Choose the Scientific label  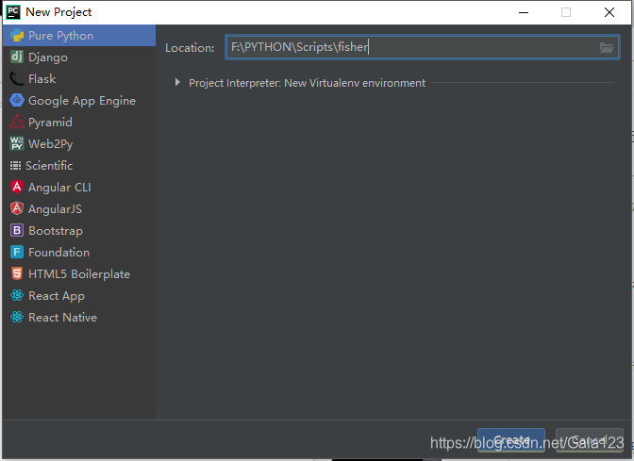pos(49,166)
